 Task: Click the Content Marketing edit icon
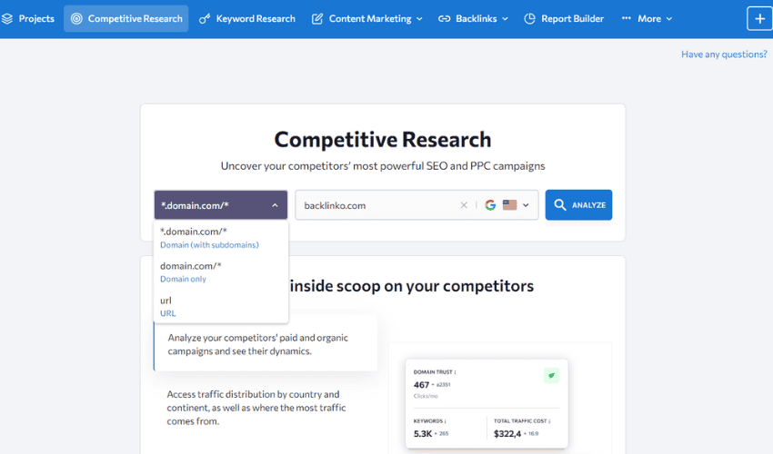click(317, 19)
